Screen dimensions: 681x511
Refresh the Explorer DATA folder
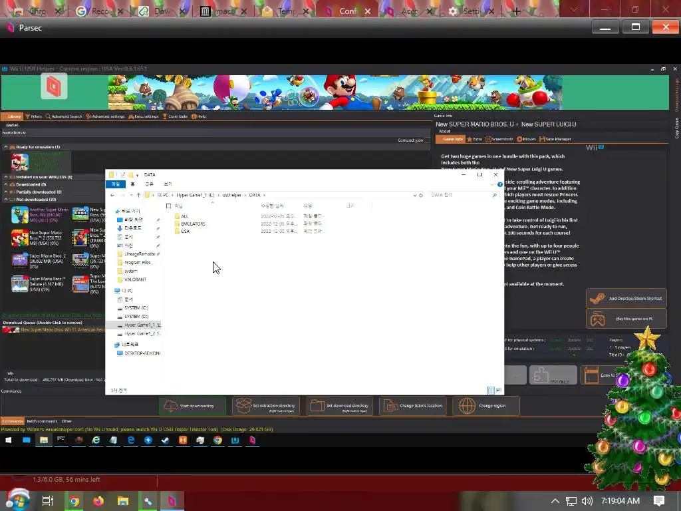click(421, 195)
